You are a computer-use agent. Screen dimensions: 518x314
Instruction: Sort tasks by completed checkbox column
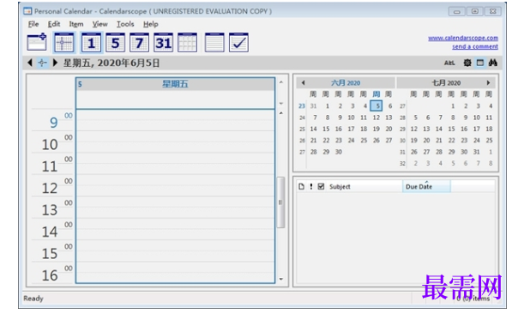(x=321, y=186)
